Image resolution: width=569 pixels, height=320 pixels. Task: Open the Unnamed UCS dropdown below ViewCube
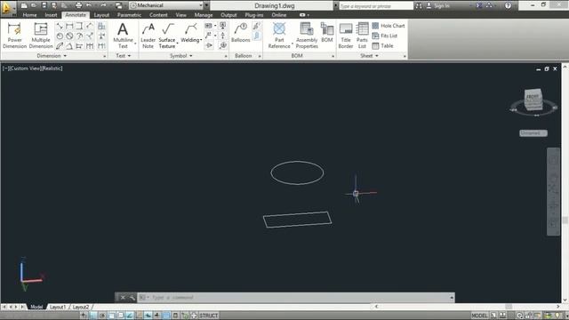[533, 133]
